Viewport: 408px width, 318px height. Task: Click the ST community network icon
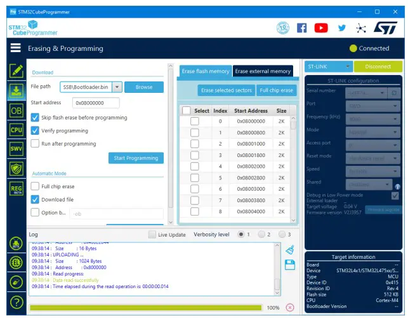point(361,28)
